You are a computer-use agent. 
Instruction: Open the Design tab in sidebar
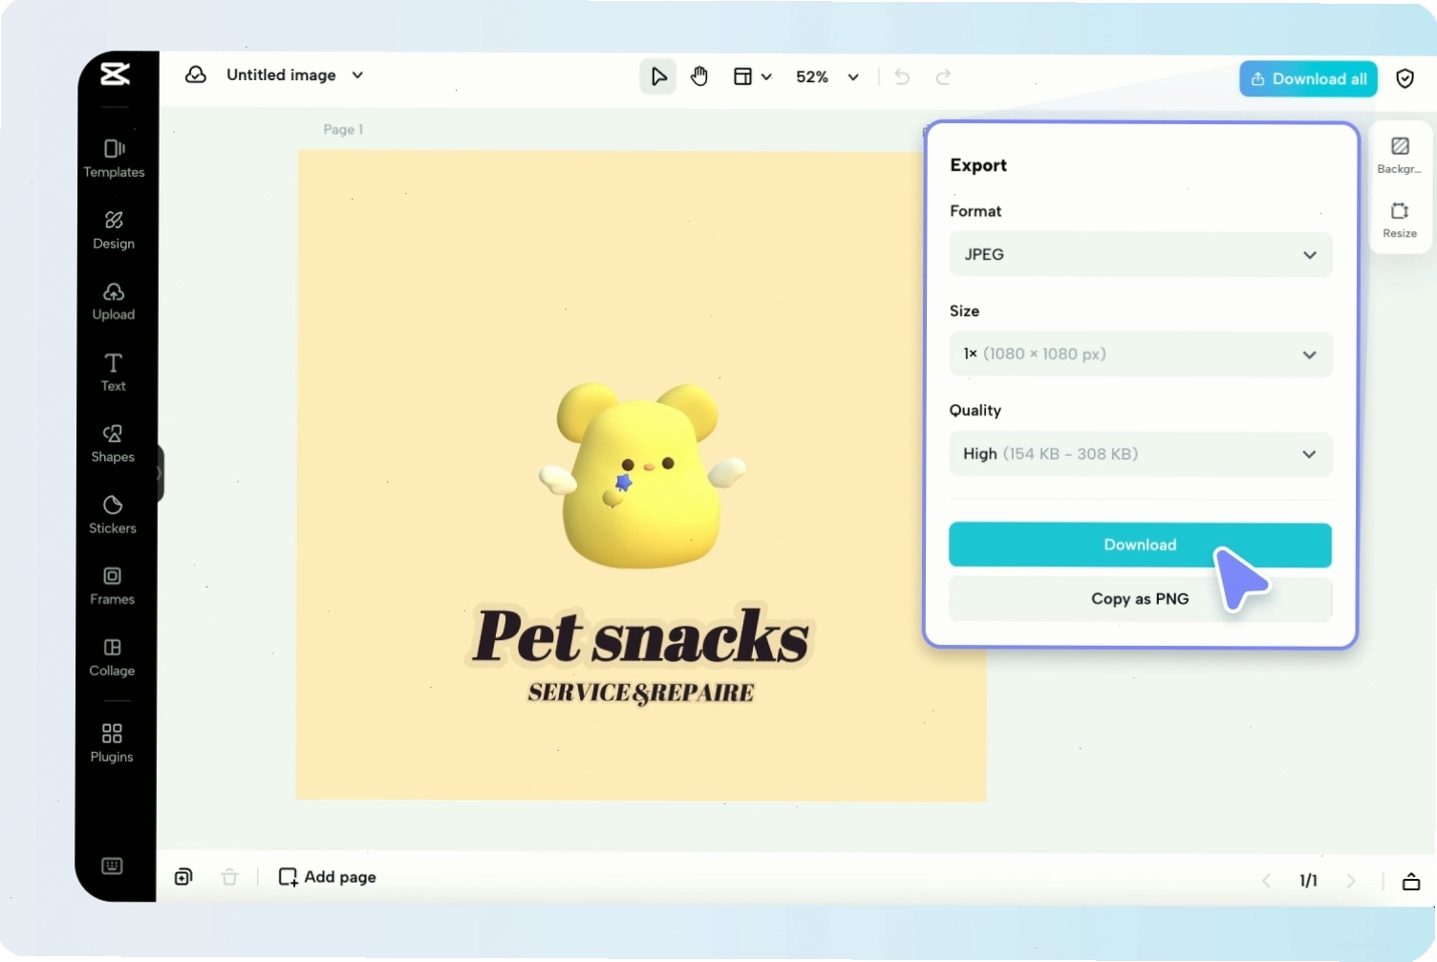[x=114, y=230]
